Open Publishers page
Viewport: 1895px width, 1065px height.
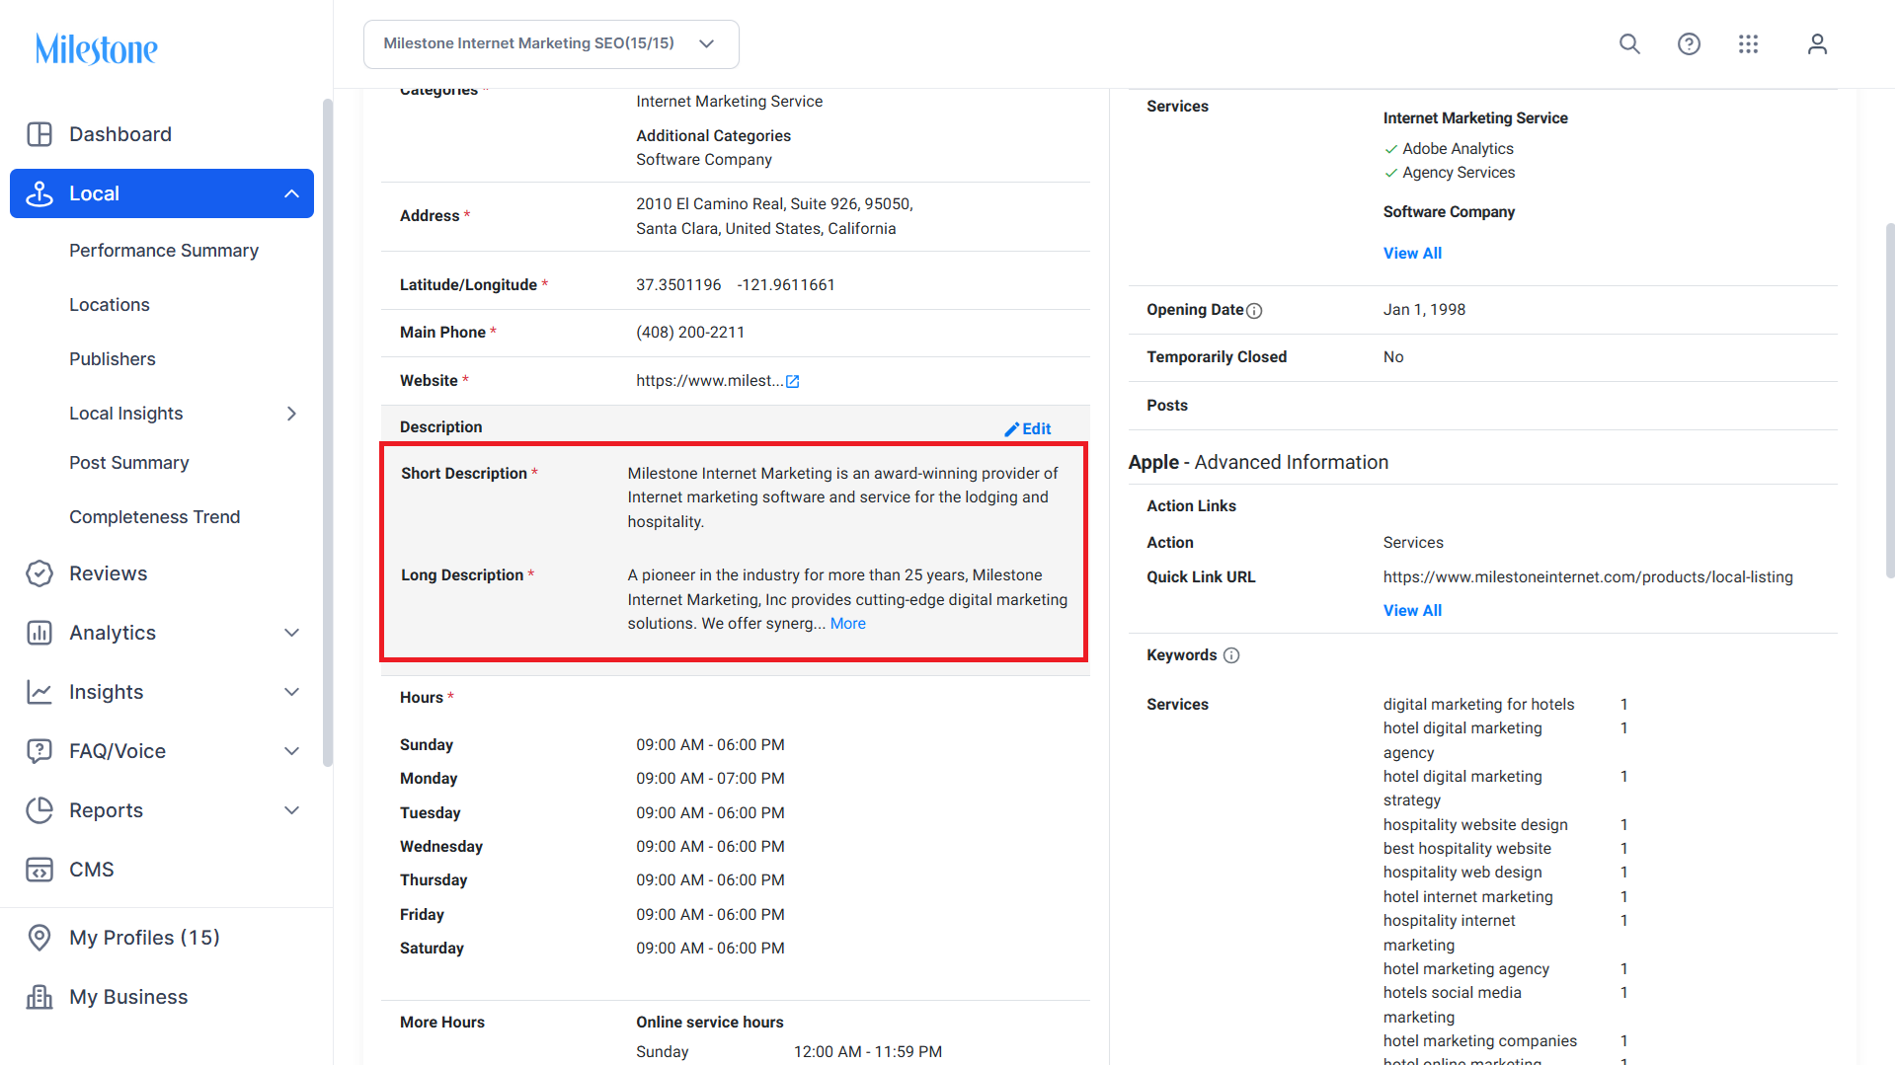(113, 359)
